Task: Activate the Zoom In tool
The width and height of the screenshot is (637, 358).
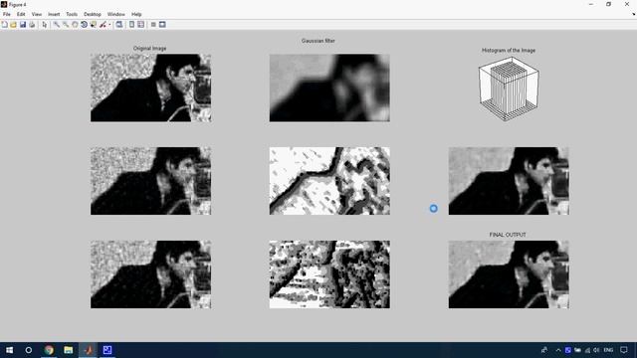Action: 57,25
